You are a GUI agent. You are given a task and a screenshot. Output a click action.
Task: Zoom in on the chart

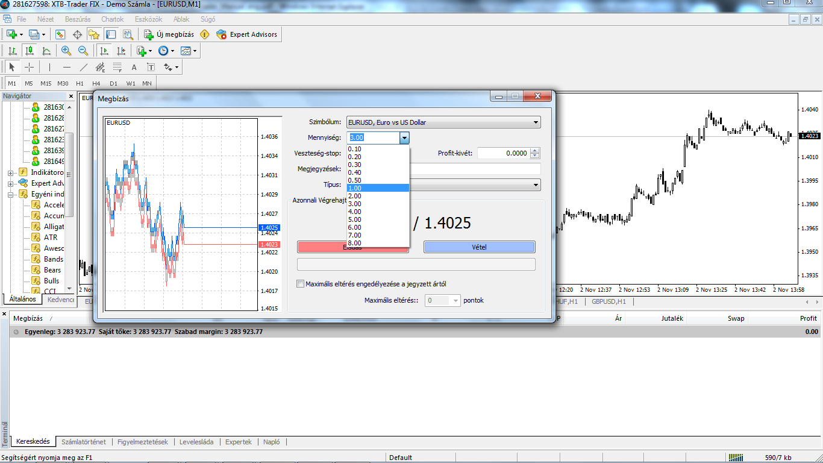(66, 51)
